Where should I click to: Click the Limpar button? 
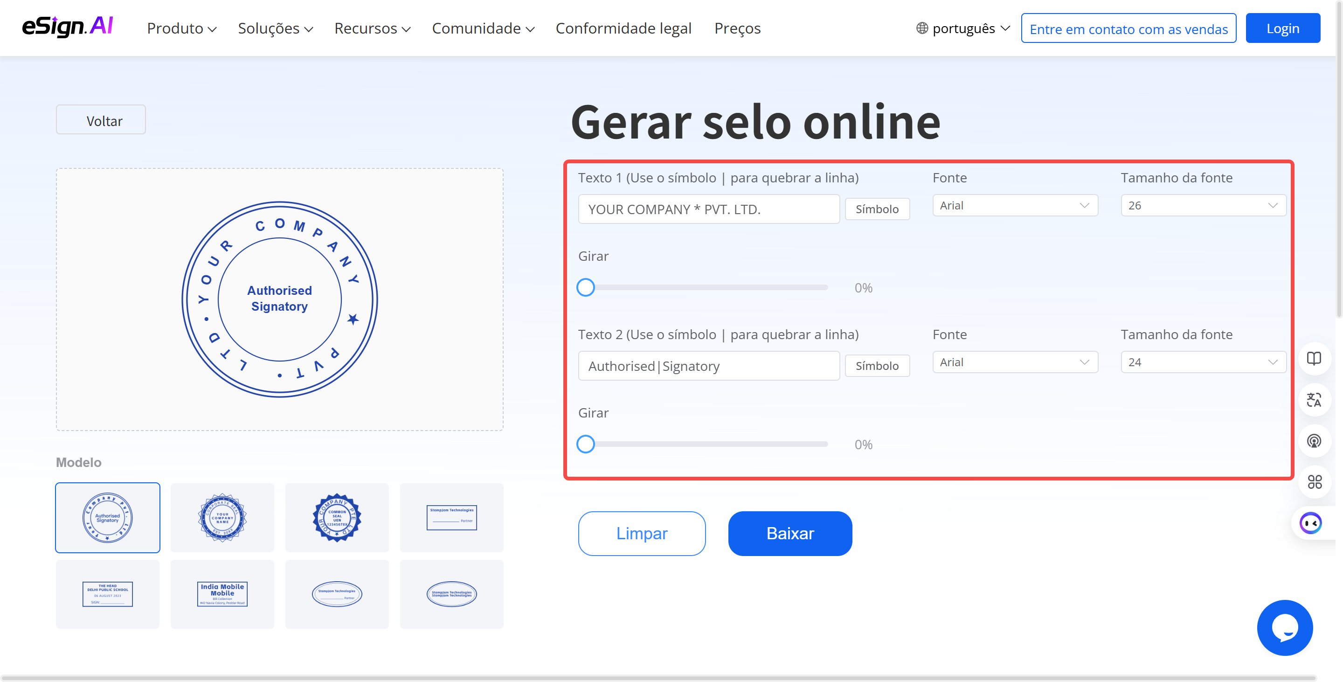[642, 533]
